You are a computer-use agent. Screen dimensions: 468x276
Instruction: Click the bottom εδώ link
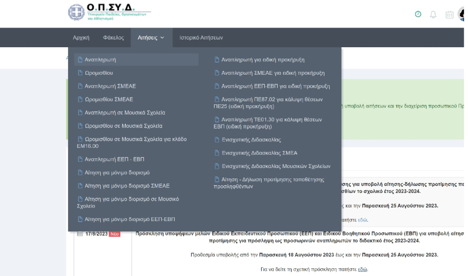(x=362, y=269)
